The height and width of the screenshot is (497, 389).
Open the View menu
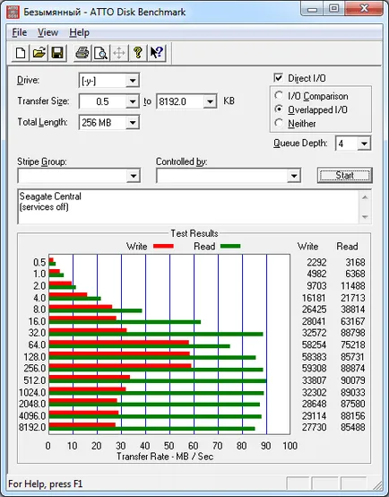[48, 32]
